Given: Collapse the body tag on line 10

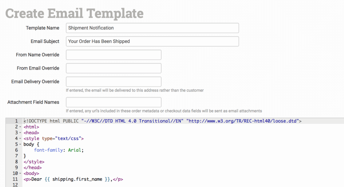Looking at the screenshot, I should (x=20, y=174).
